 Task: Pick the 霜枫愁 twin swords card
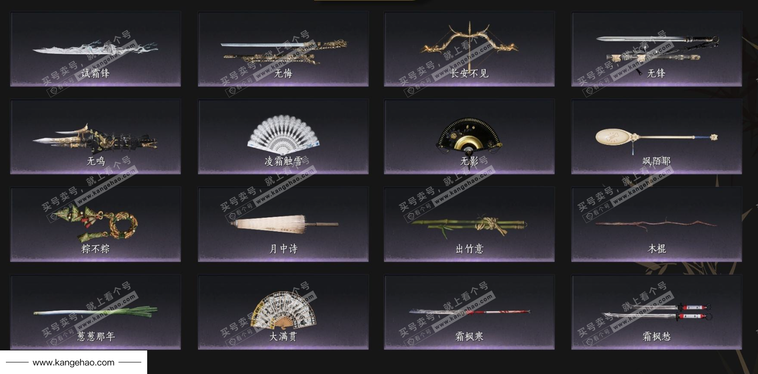click(656, 312)
